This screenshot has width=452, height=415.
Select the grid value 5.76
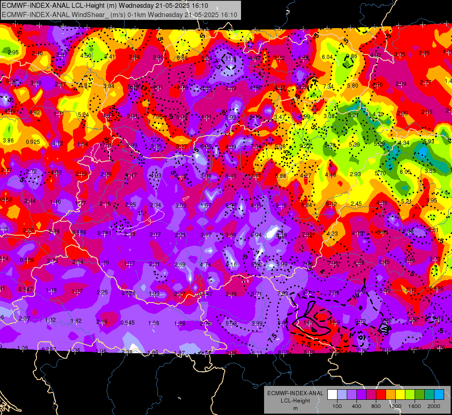coord(330,145)
